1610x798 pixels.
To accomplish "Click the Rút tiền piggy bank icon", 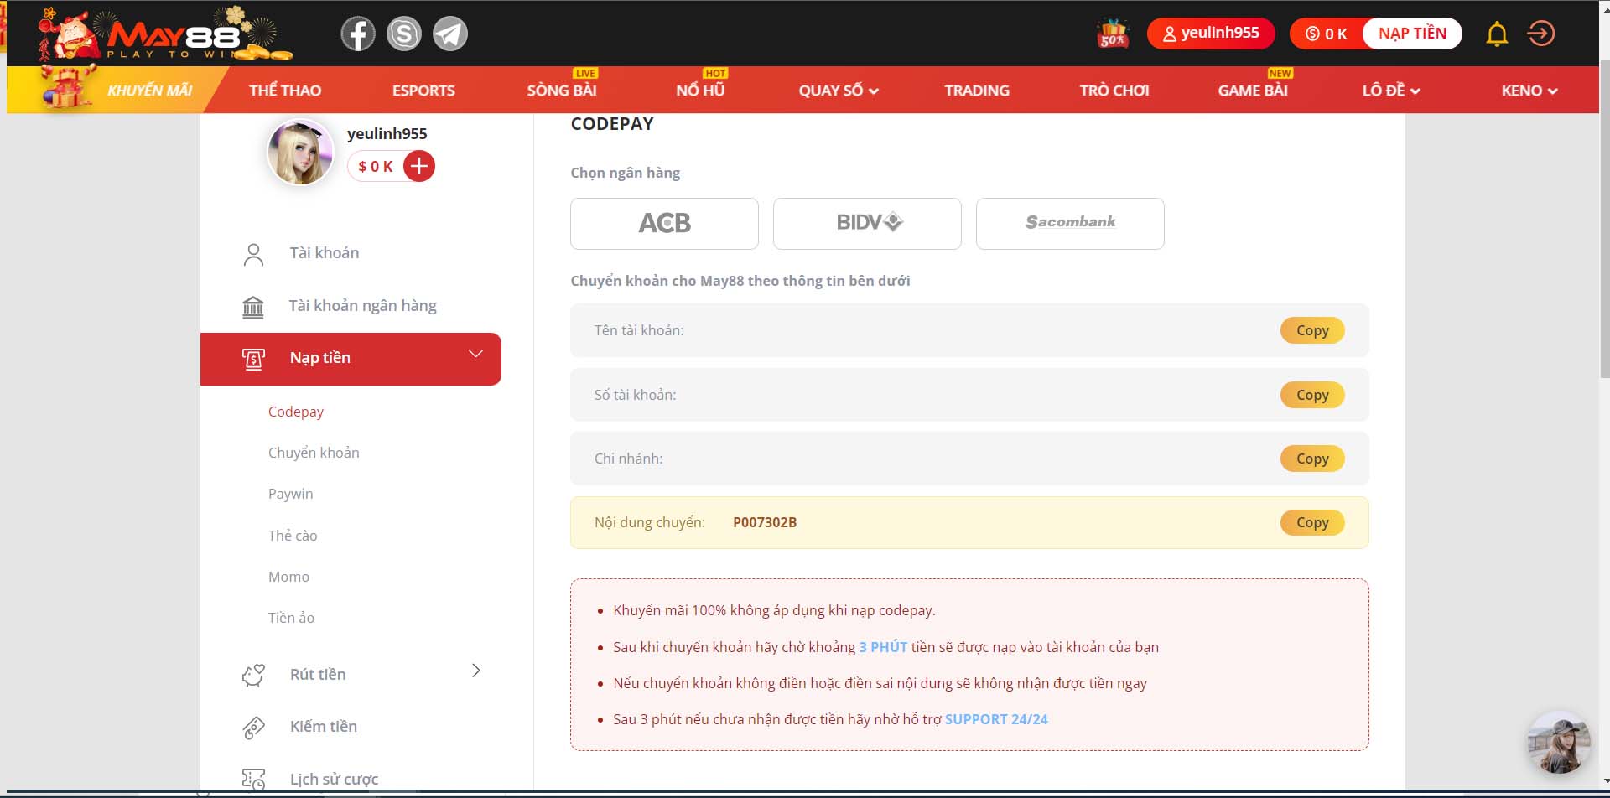I will 253,675.
